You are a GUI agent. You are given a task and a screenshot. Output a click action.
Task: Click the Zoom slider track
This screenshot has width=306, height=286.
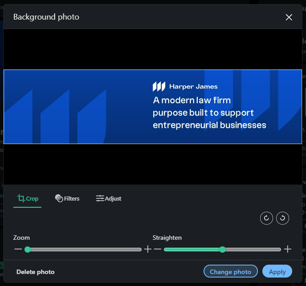(83, 250)
